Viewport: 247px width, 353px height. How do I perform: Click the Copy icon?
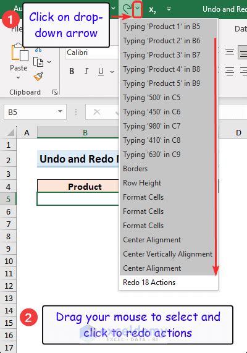(x=38, y=62)
